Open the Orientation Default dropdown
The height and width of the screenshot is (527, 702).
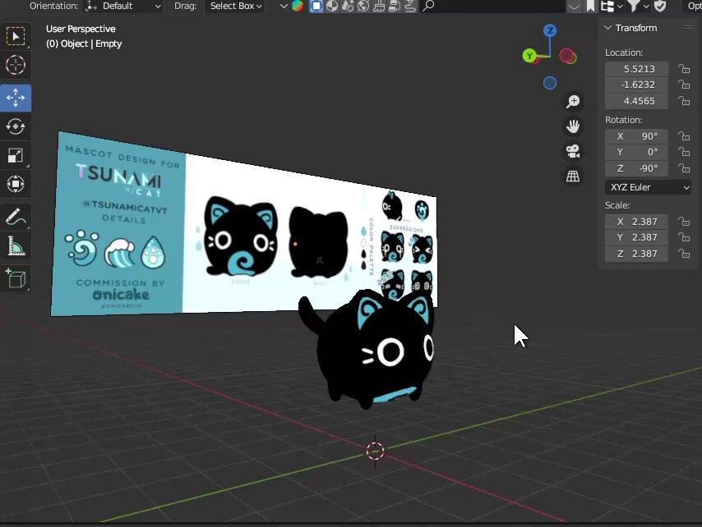(x=123, y=7)
